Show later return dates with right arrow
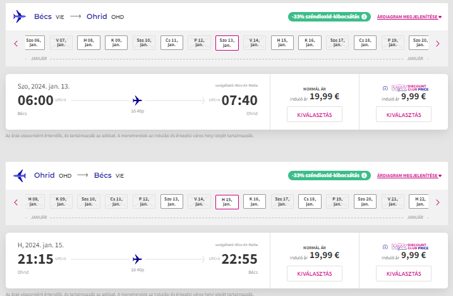The width and height of the screenshot is (453, 296). pos(437,202)
